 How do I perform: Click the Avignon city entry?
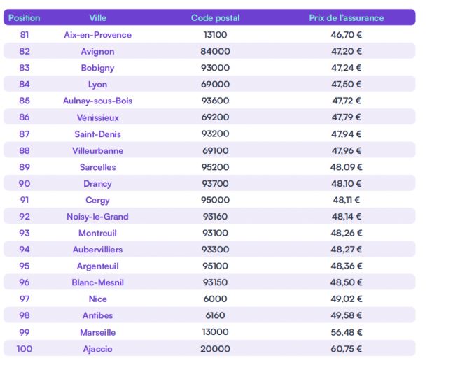(97, 51)
